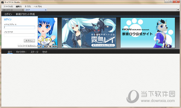Focus the パスワード input field

click(x=20, y=35)
